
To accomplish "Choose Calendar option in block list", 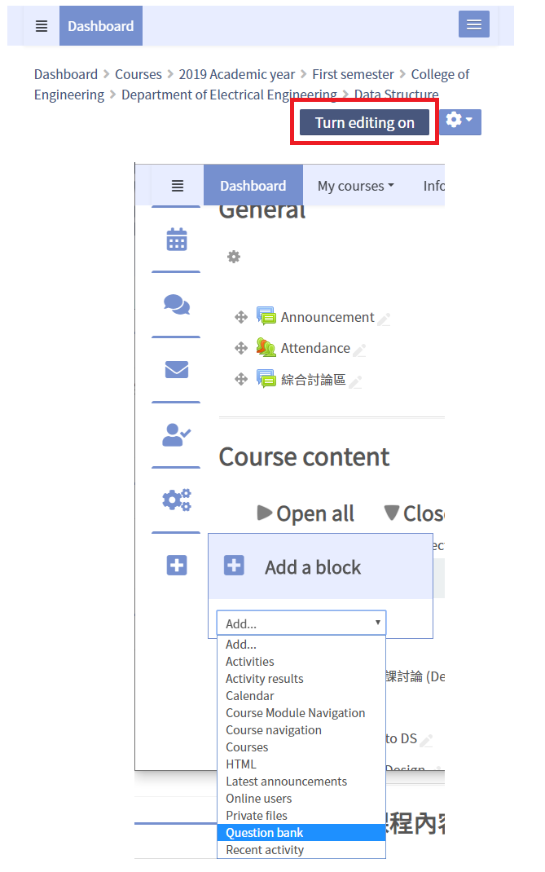I will 250,696.
